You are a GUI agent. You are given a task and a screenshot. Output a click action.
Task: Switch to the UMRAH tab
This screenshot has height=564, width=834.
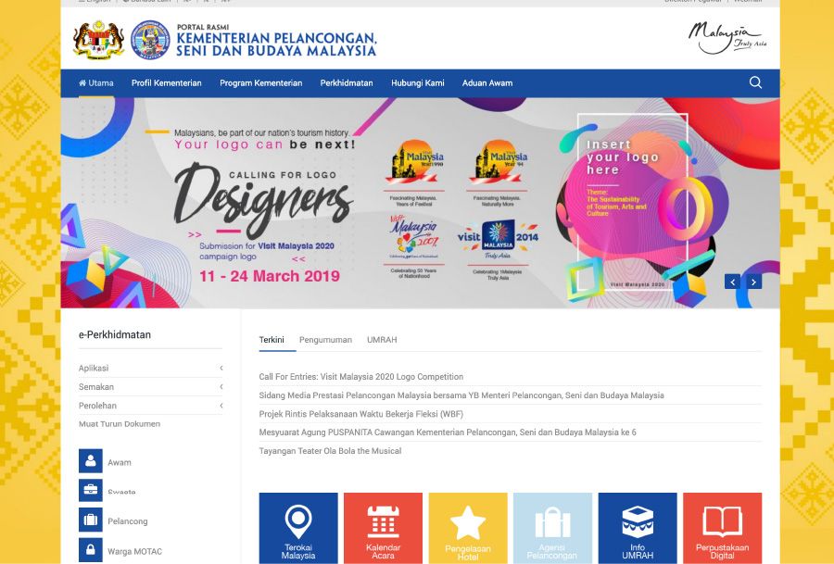(x=382, y=340)
